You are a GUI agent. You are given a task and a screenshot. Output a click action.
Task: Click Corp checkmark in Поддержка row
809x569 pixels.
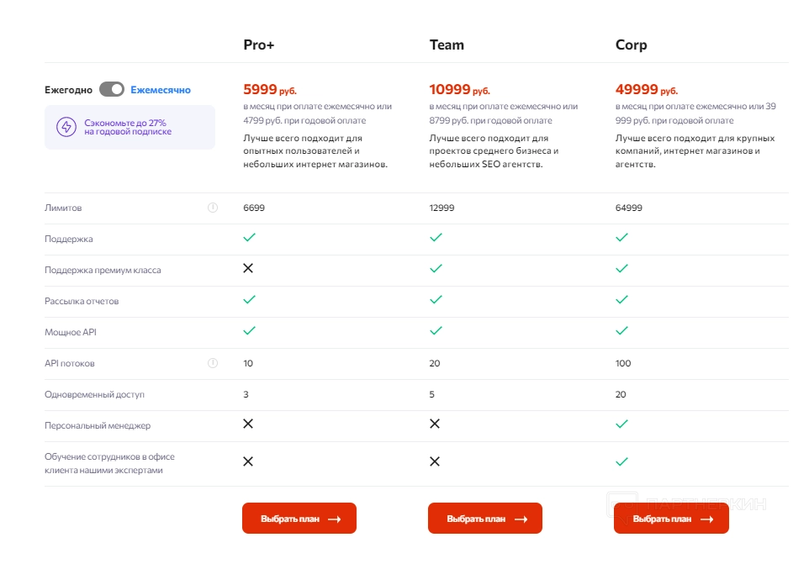click(621, 238)
